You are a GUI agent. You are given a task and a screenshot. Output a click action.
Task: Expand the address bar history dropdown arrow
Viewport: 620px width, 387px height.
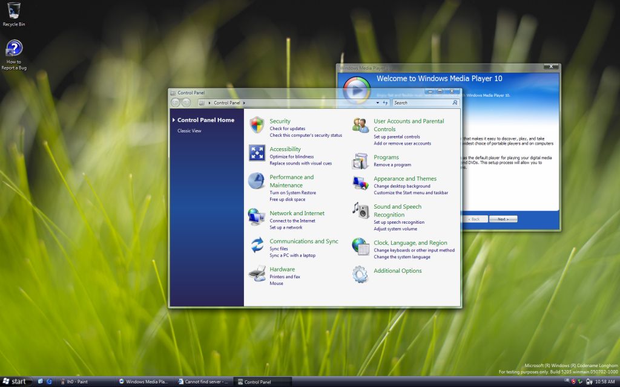tap(378, 103)
